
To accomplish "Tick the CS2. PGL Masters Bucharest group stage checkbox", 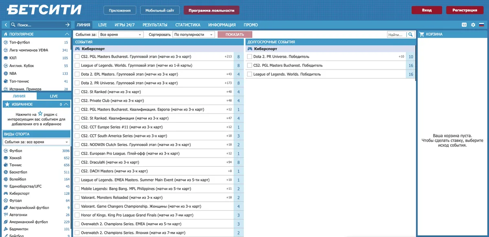I will click(77, 57).
